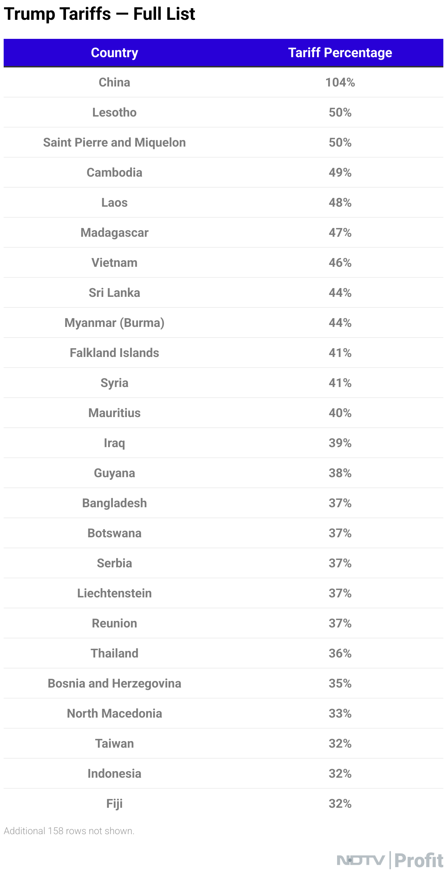
Task: Select the Cambodia row
Action: [x=223, y=173]
